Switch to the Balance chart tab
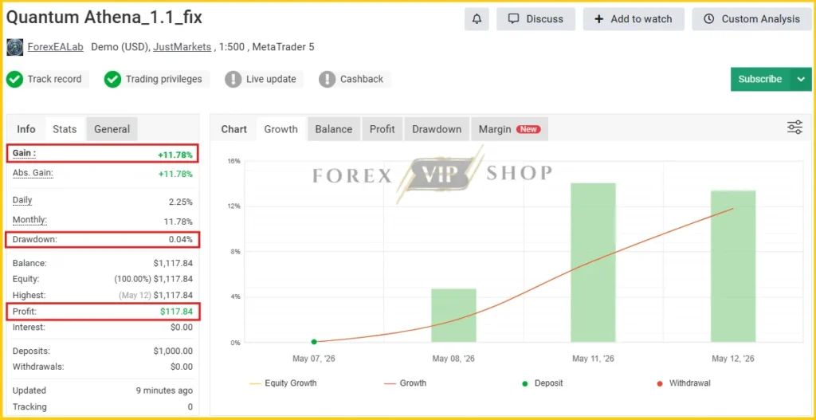 coord(334,129)
